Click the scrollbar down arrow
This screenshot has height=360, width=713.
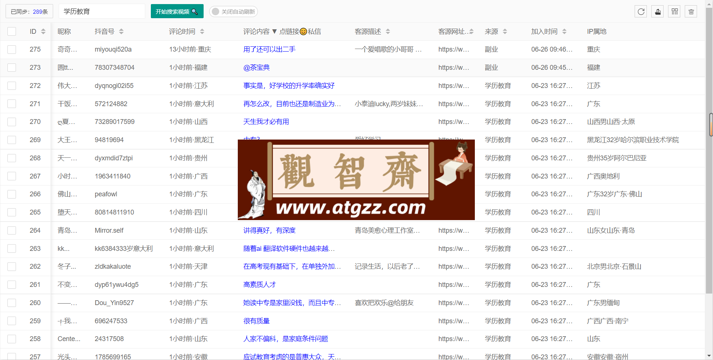click(x=709, y=356)
